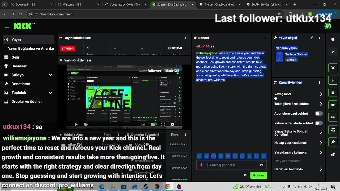
Task: Focus the Bir mesaj gönderin chat input
Action: (231, 165)
